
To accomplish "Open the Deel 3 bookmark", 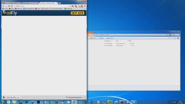I will [x=38, y=9].
